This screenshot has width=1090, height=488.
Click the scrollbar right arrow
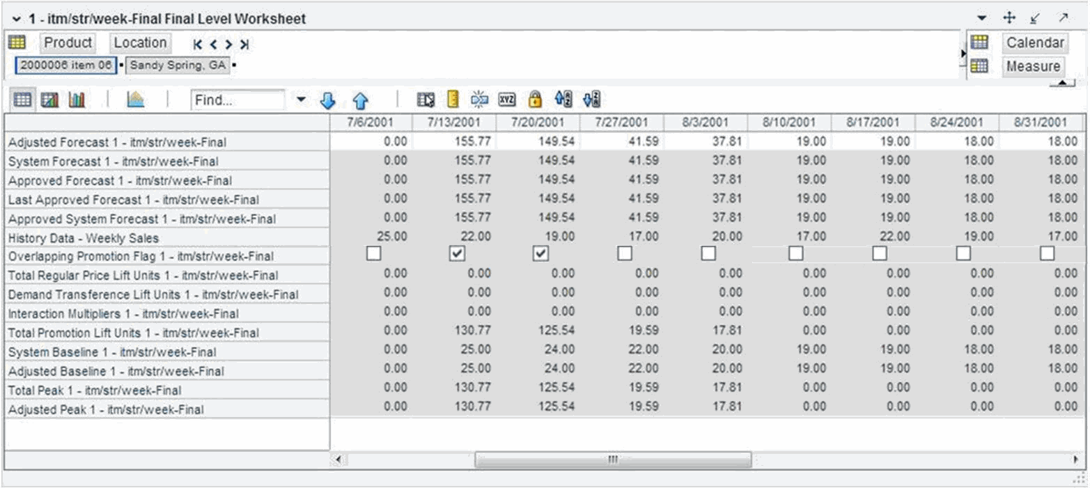(1077, 460)
